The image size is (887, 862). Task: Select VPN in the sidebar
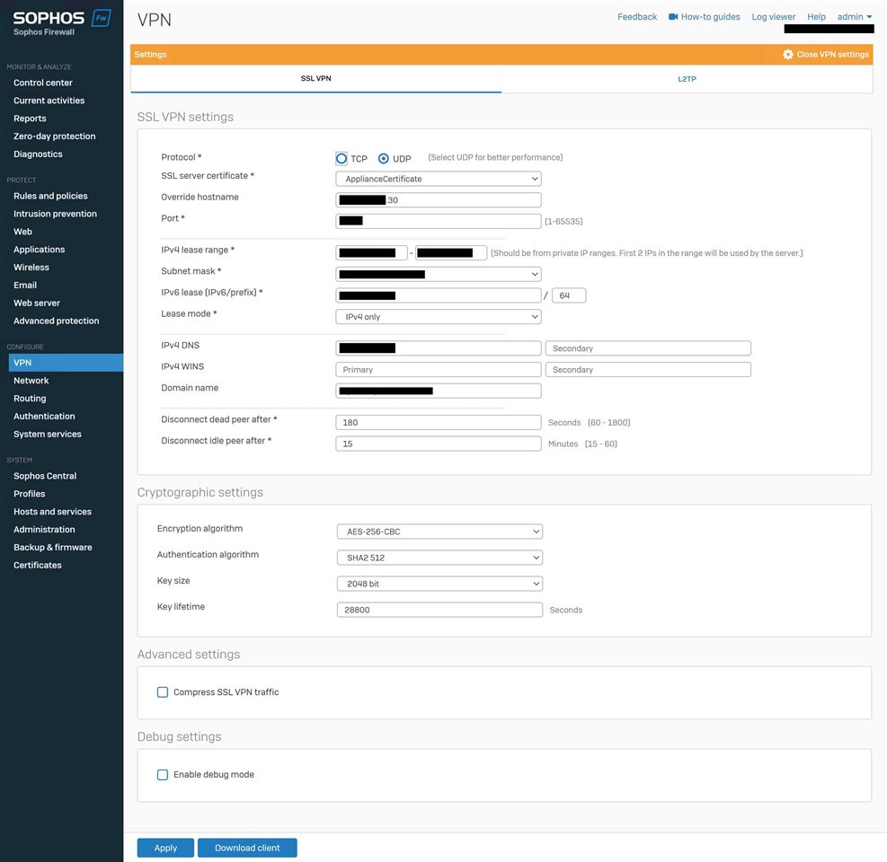point(66,363)
